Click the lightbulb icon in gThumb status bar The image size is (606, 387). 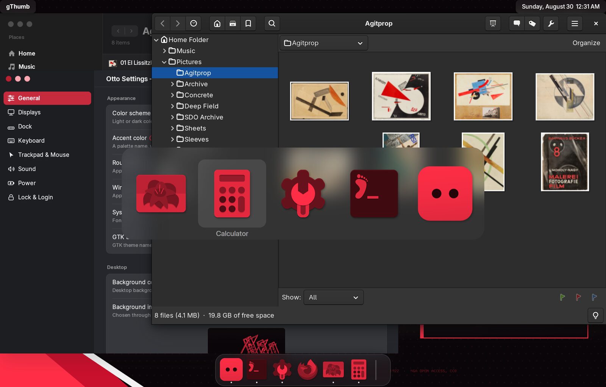click(595, 315)
